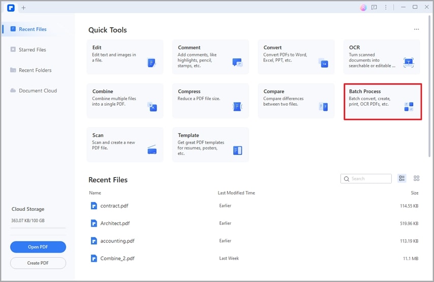Viewport: 434px width, 282px height.
Task: Open the Edit quick tool card
Action: click(125, 57)
